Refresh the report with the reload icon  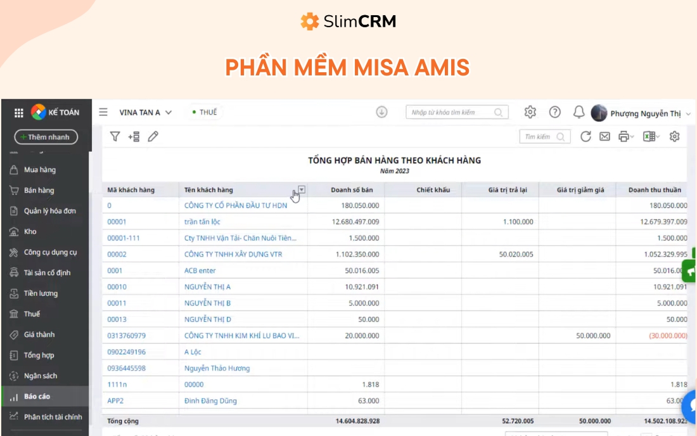585,136
